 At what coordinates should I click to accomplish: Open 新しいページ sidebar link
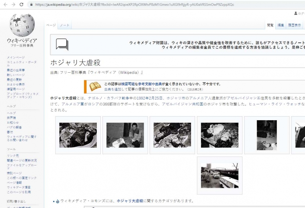pos(16,75)
